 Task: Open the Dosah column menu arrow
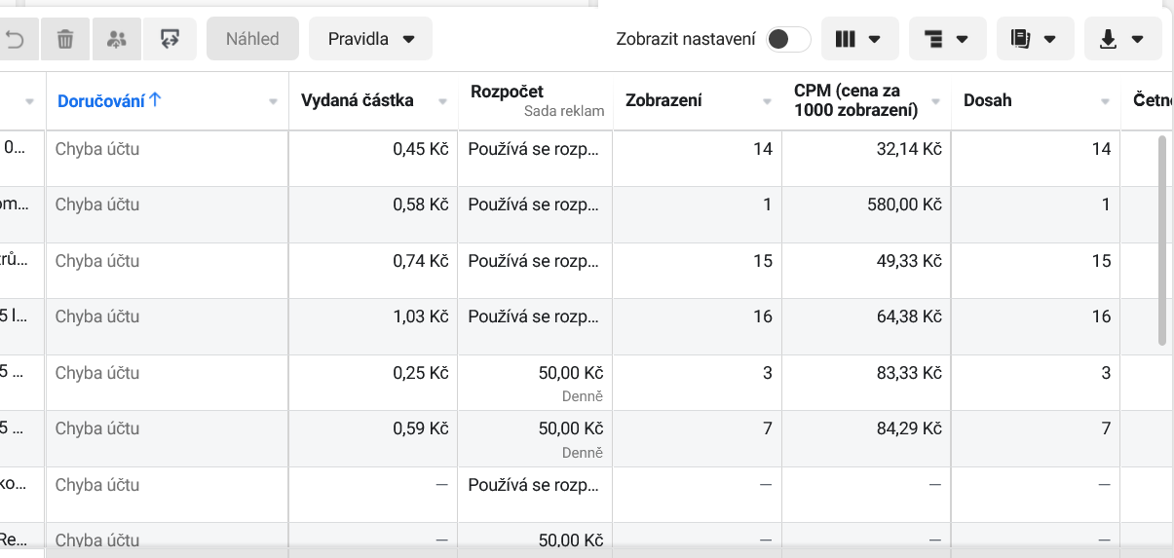coord(1106,101)
